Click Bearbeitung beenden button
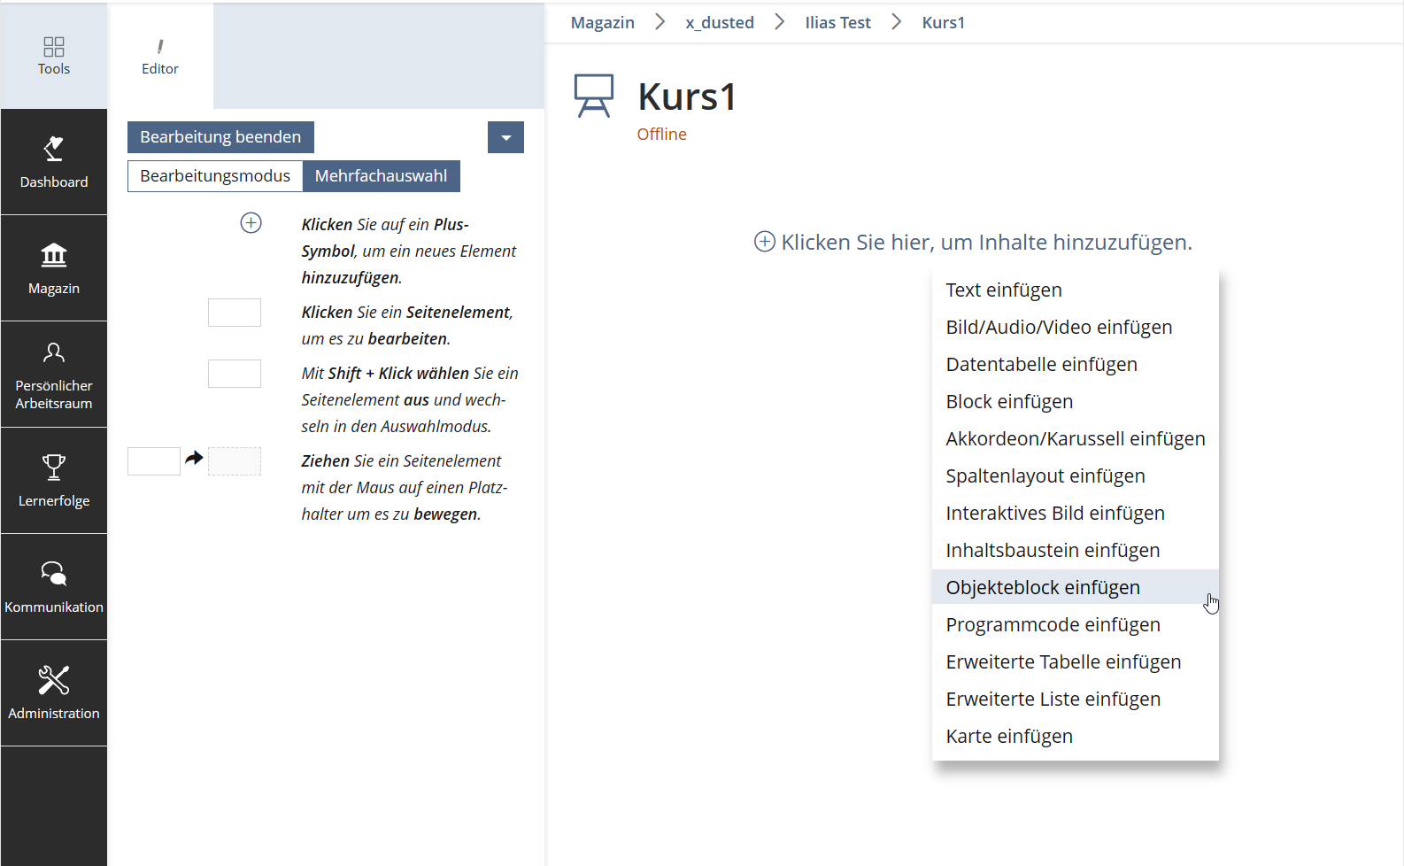 click(x=220, y=137)
